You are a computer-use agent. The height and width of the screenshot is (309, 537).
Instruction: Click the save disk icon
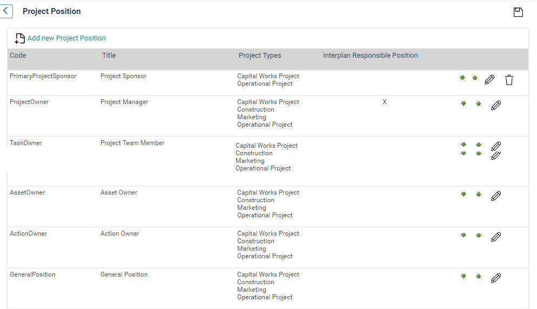[x=518, y=12]
